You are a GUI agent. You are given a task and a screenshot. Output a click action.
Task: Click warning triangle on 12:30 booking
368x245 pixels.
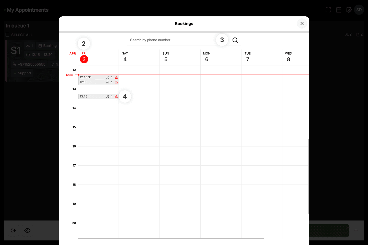pos(116,82)
